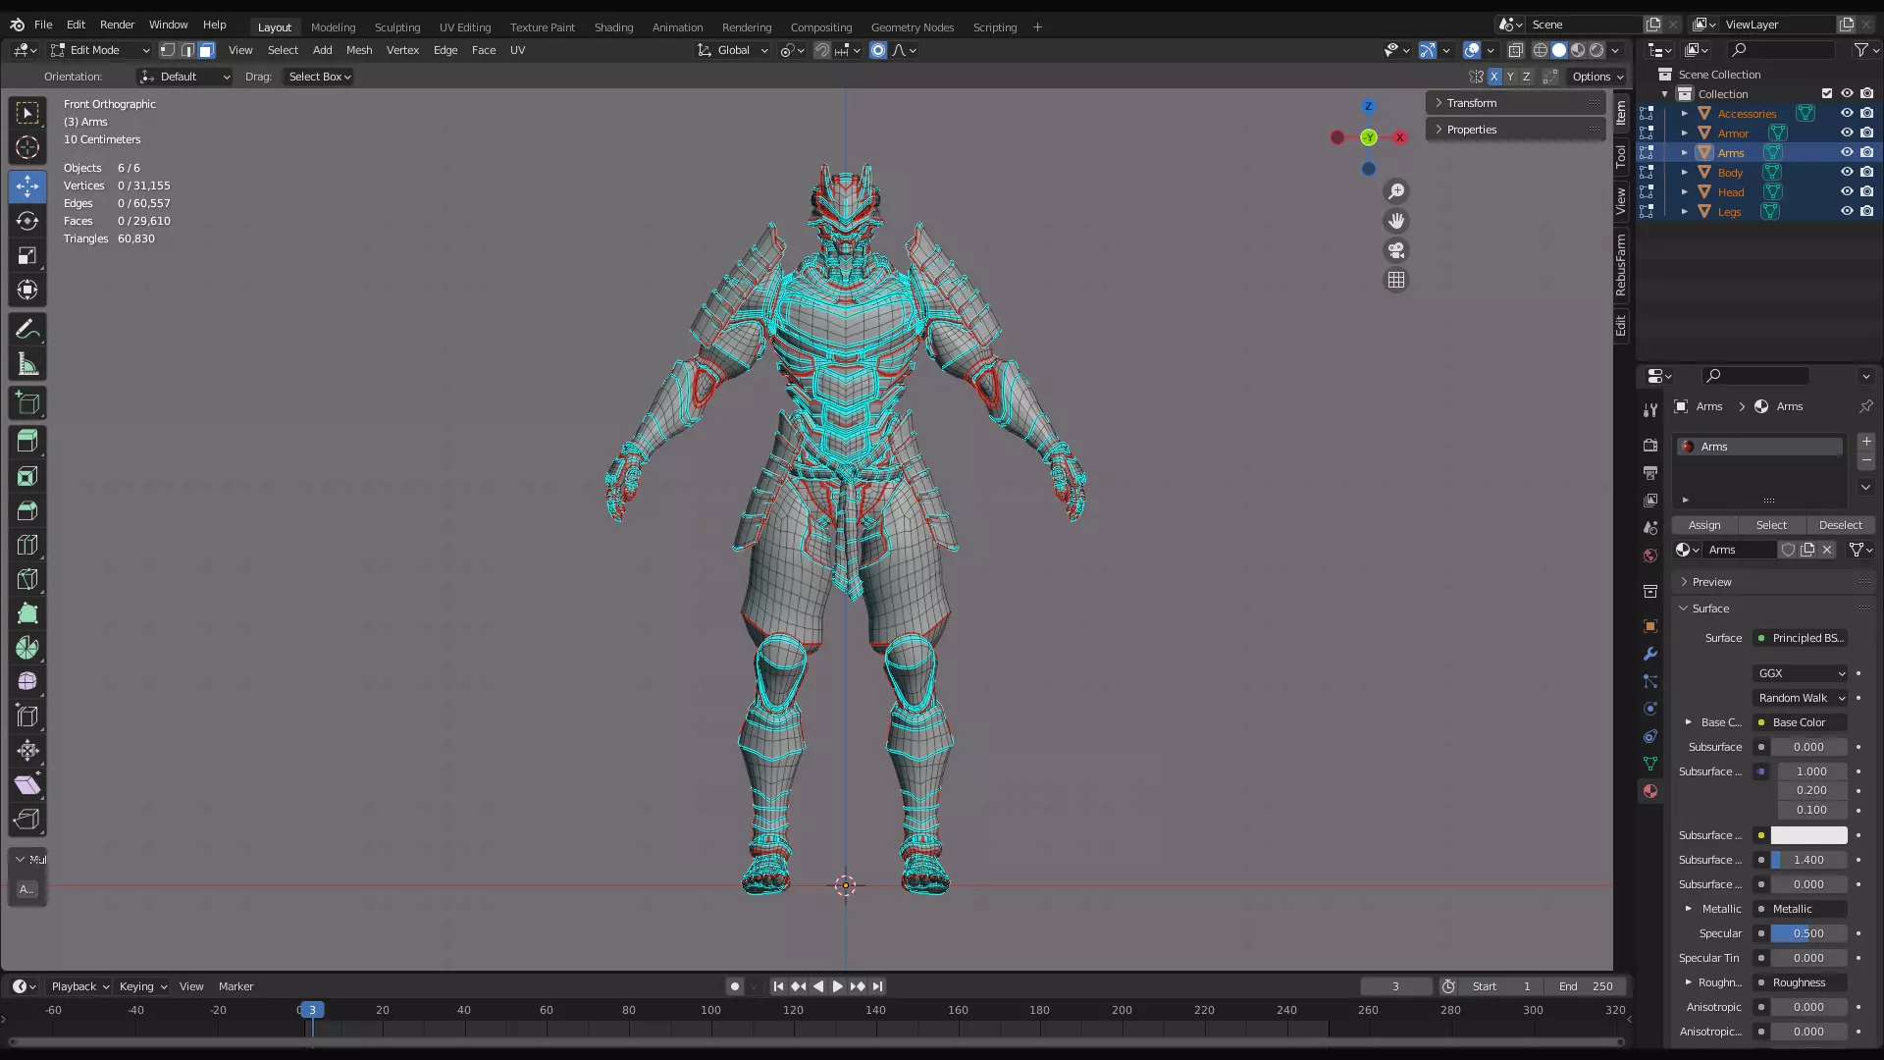Hide the Body object in outliner
The height and width of the screenshot is (1060, 1884).
[x=1846, y=173]
